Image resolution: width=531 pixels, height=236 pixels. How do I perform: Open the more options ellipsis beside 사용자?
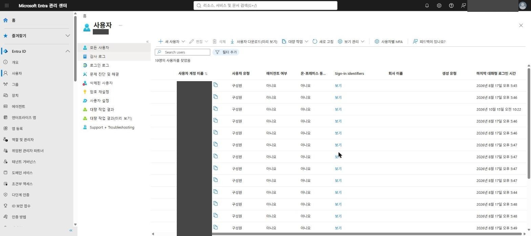tap(120, 25)
